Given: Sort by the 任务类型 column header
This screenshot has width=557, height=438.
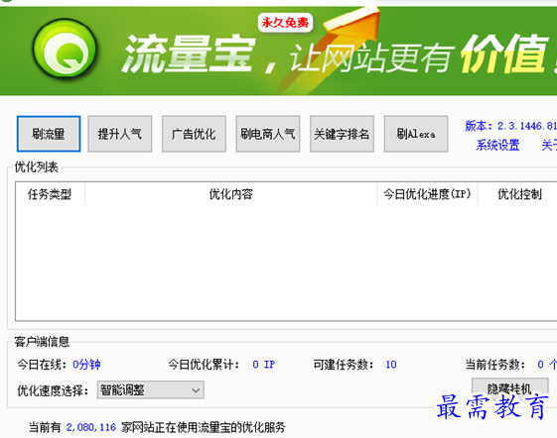Looking at the screenshot, I should coord(50,194).
